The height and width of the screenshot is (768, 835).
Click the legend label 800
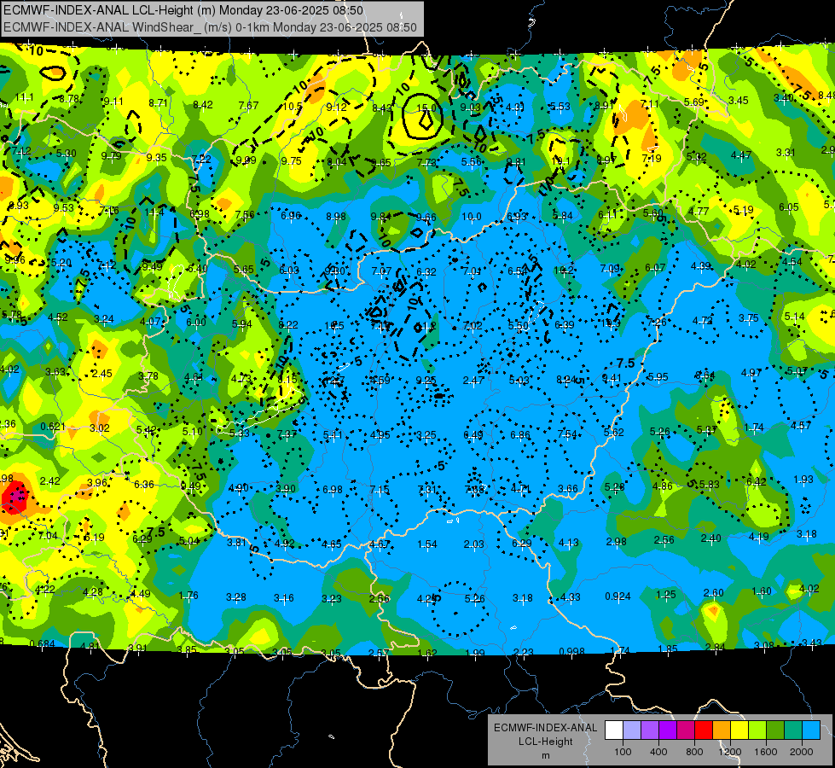tap(694, 752)
